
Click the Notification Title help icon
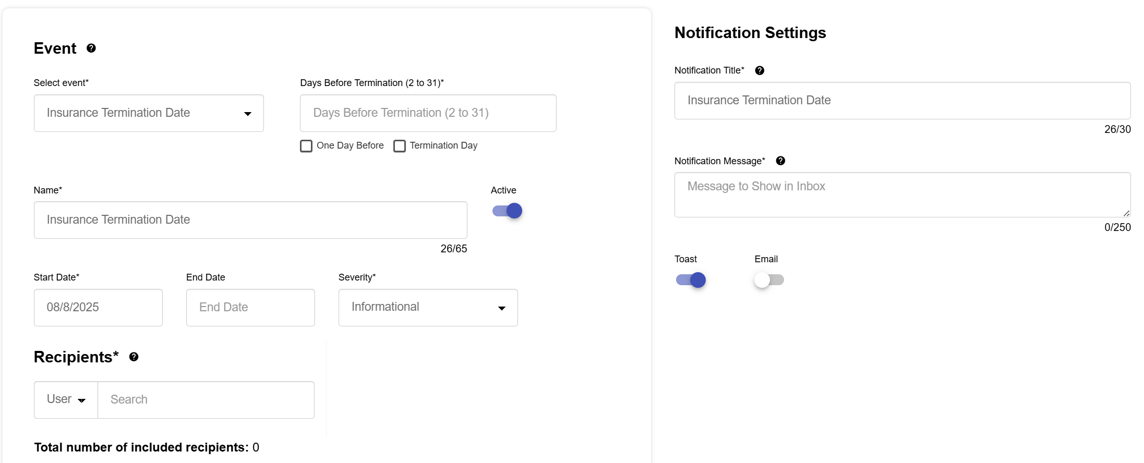(760, 71)
